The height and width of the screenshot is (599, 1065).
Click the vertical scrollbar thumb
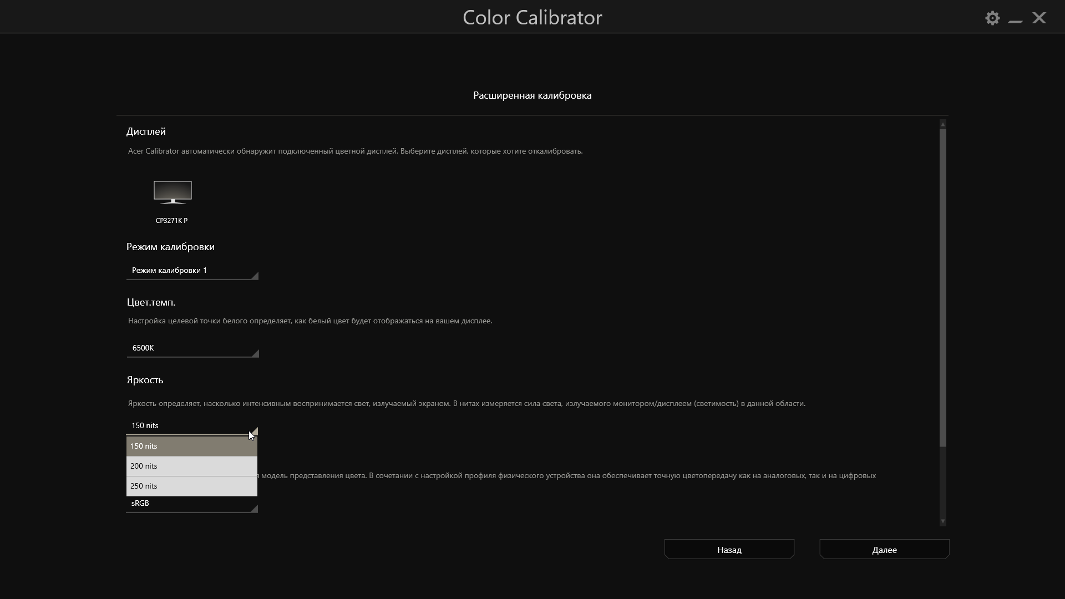[942, 287]
